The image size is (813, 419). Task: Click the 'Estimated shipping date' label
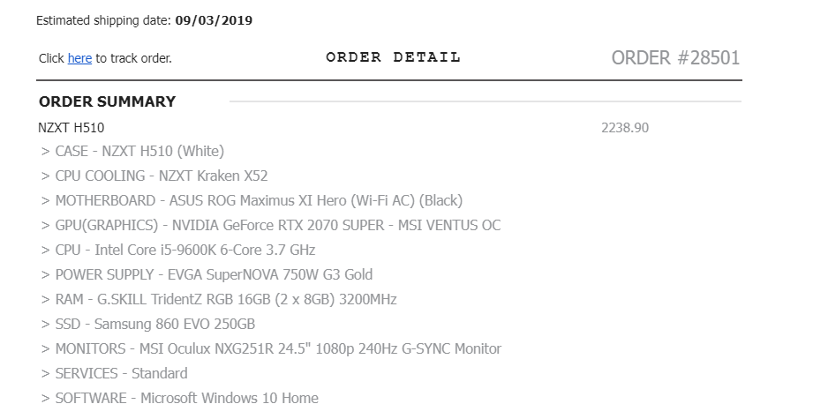pos(104,19)
